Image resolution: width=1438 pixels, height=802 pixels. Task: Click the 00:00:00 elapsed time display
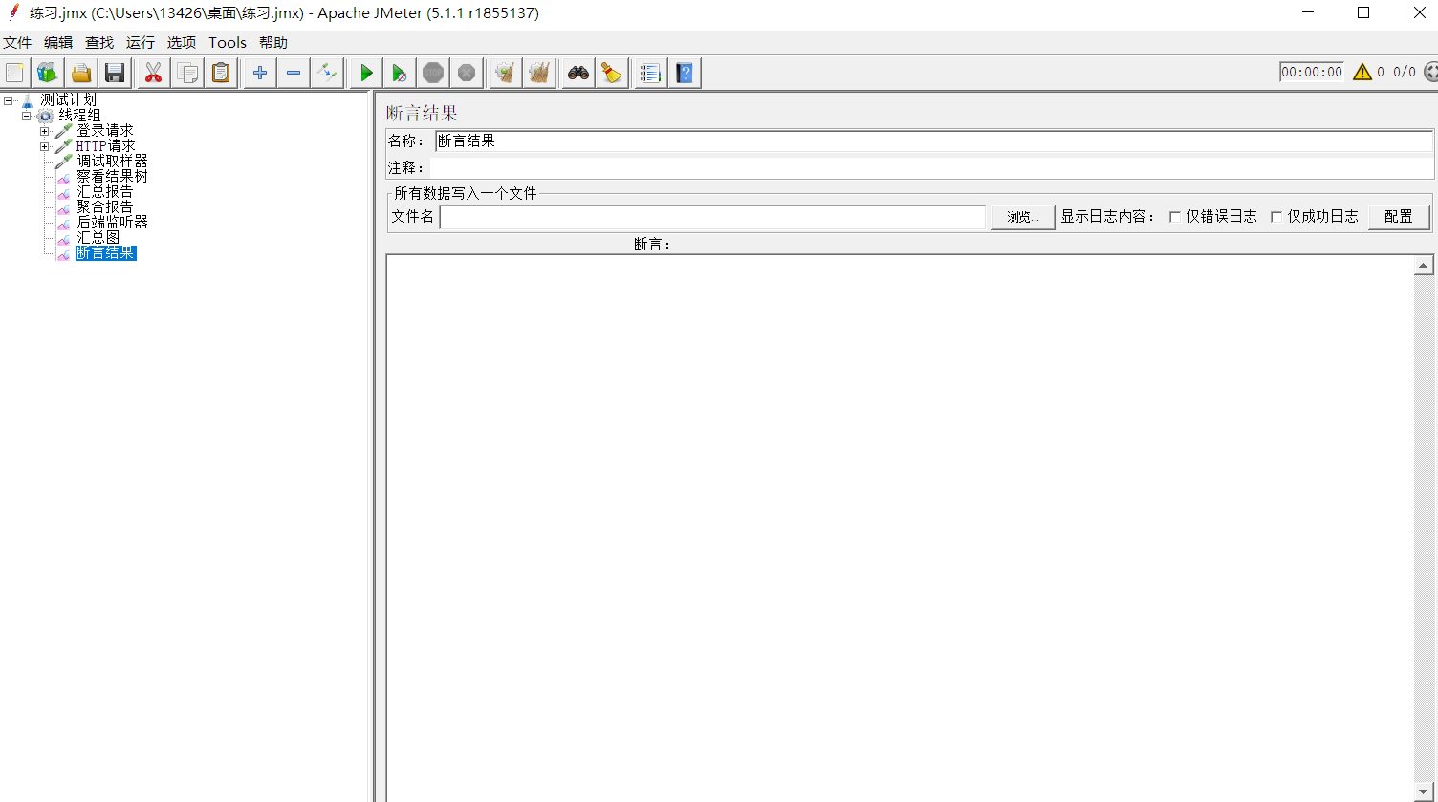click(x=1312, y=72)
